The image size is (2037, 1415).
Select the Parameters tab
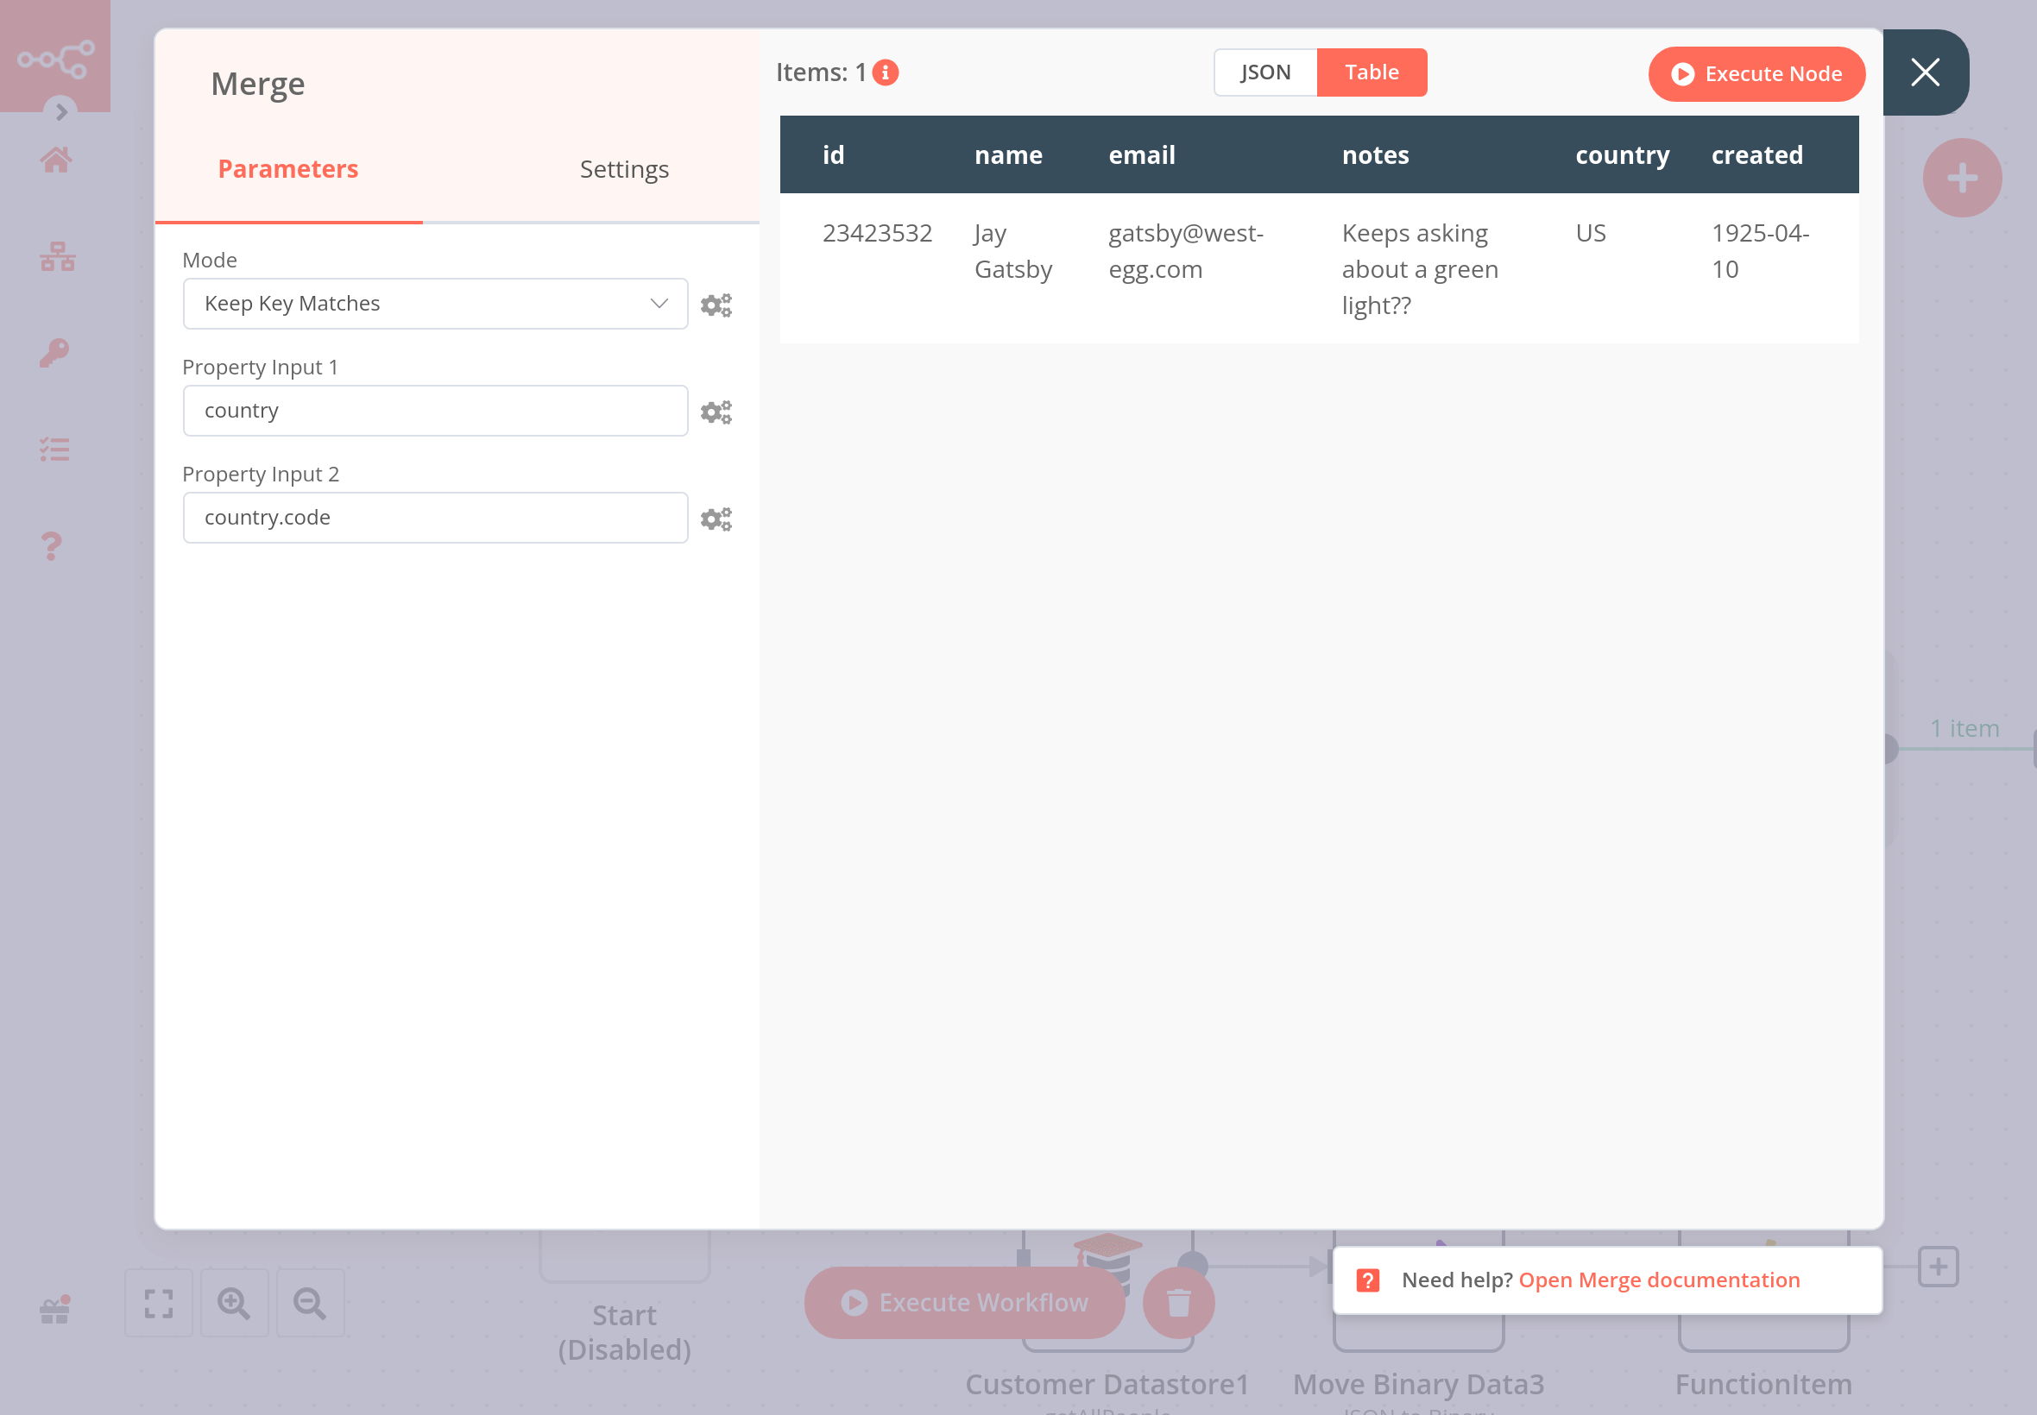[288, 169]
